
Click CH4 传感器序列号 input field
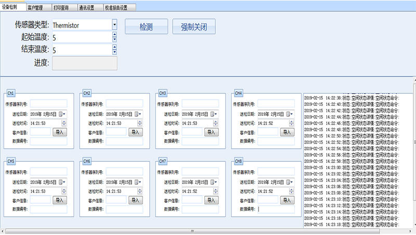pos(276,103)
